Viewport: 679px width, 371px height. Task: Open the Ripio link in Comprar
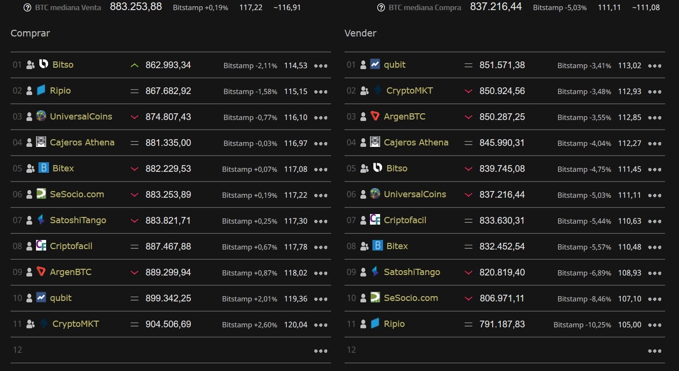pos(61,90)
